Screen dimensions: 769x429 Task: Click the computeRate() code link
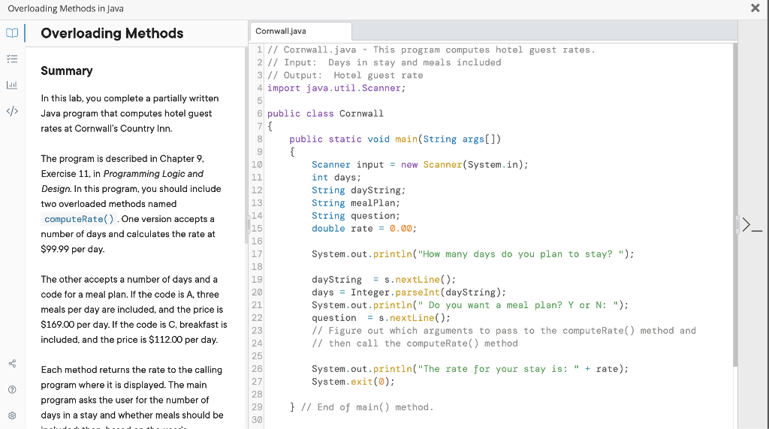[x=79, y=219]
